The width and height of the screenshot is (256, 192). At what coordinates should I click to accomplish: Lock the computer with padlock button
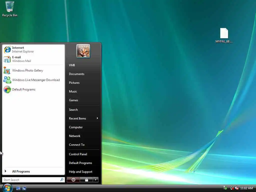click(86, 180)
